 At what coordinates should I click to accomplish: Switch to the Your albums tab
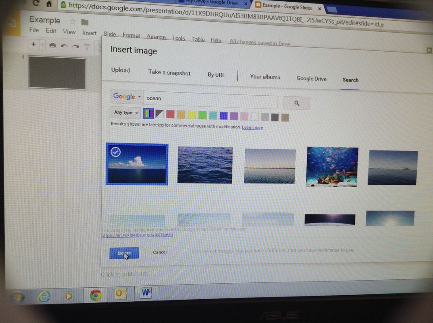(265, 77)
